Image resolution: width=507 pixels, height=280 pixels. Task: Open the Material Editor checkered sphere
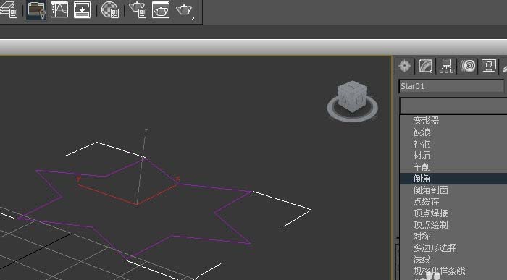[x=110, y=9]
